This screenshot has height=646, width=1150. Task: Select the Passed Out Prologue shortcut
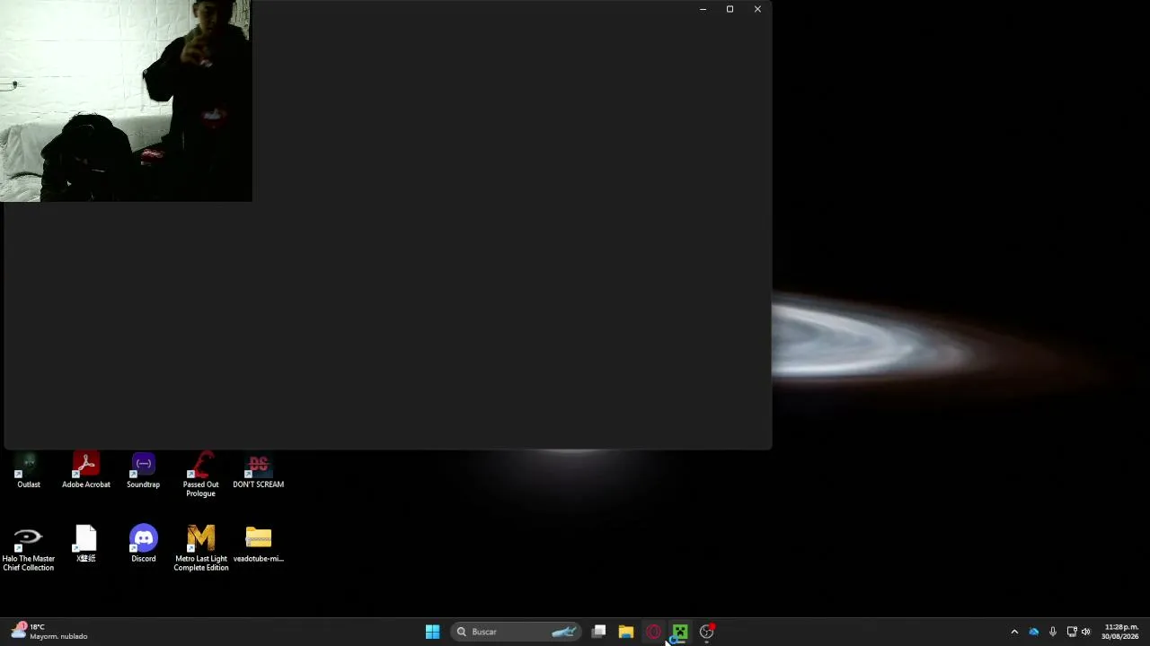(200, 476)
